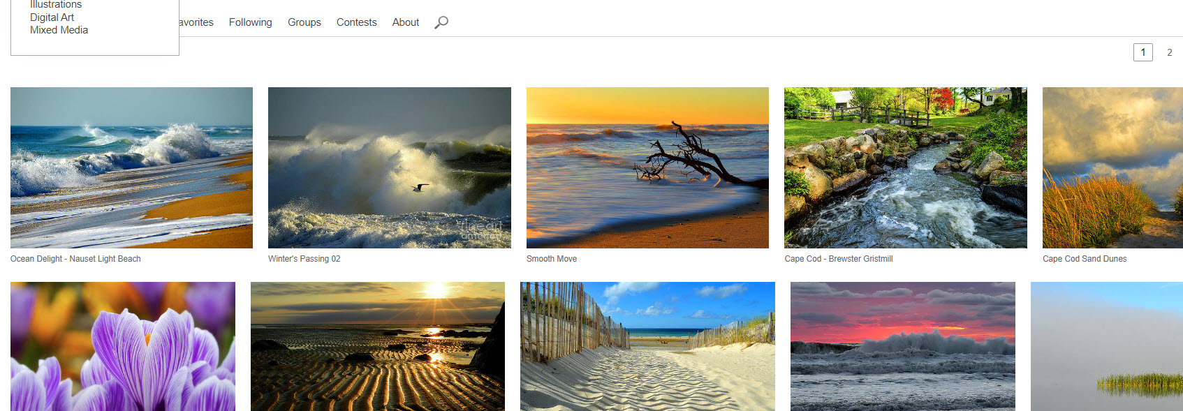This screenshot has width=1183, height=411.
Task: Open the Cape Cod Sand Dunes thumbnail
Action: (x=1112, y=167)
